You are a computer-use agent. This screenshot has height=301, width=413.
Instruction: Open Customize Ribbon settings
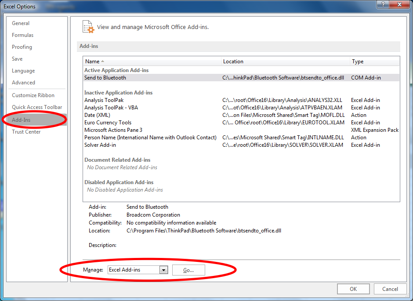click(33, 95)
